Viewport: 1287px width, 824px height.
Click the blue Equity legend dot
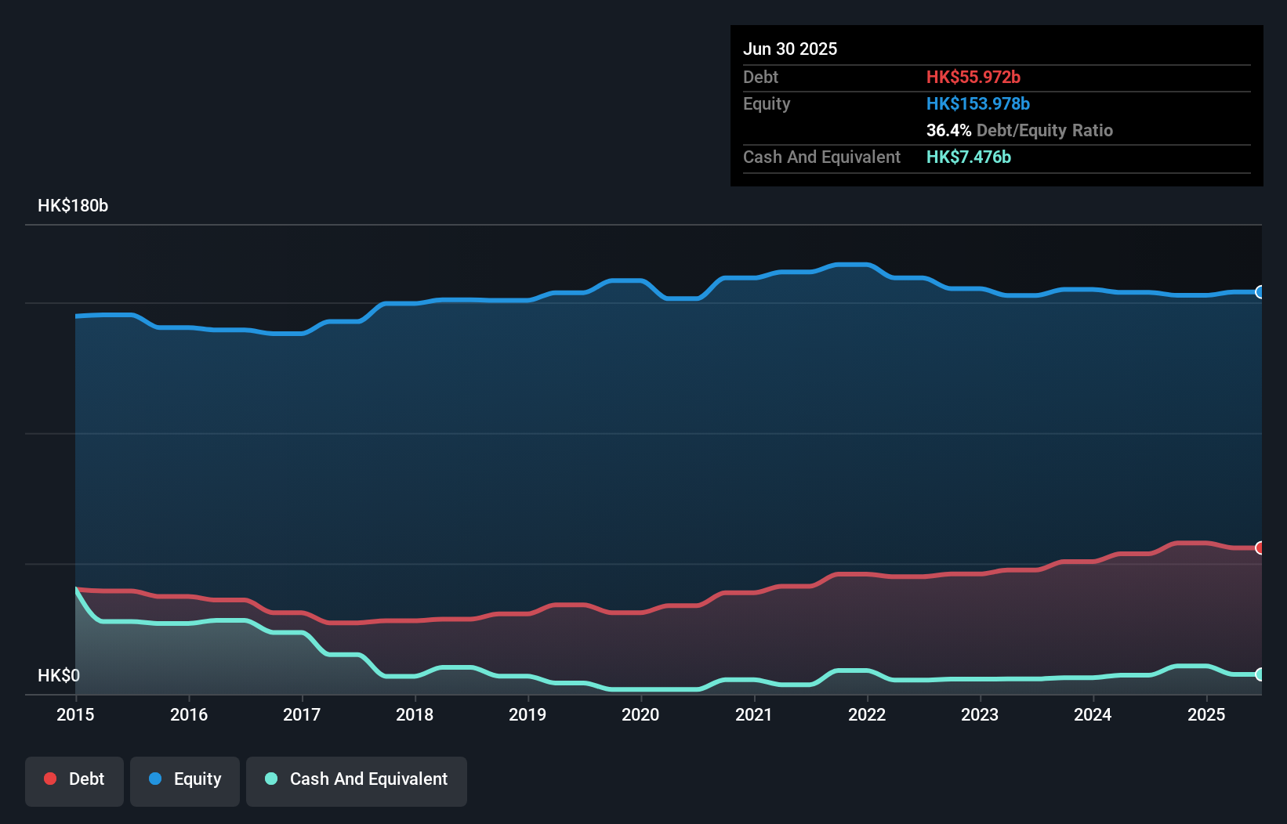click(156, 779)
